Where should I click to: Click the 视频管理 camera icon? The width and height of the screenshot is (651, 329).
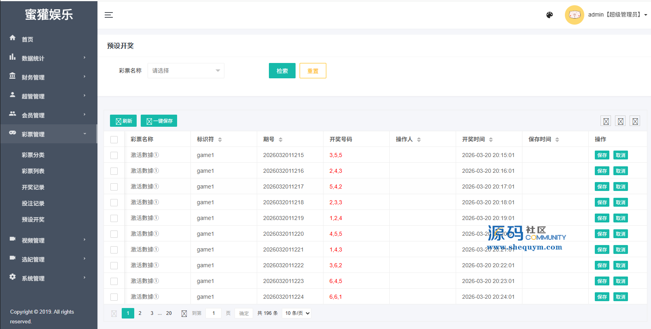pyautogui.click(x=13, y=239)
